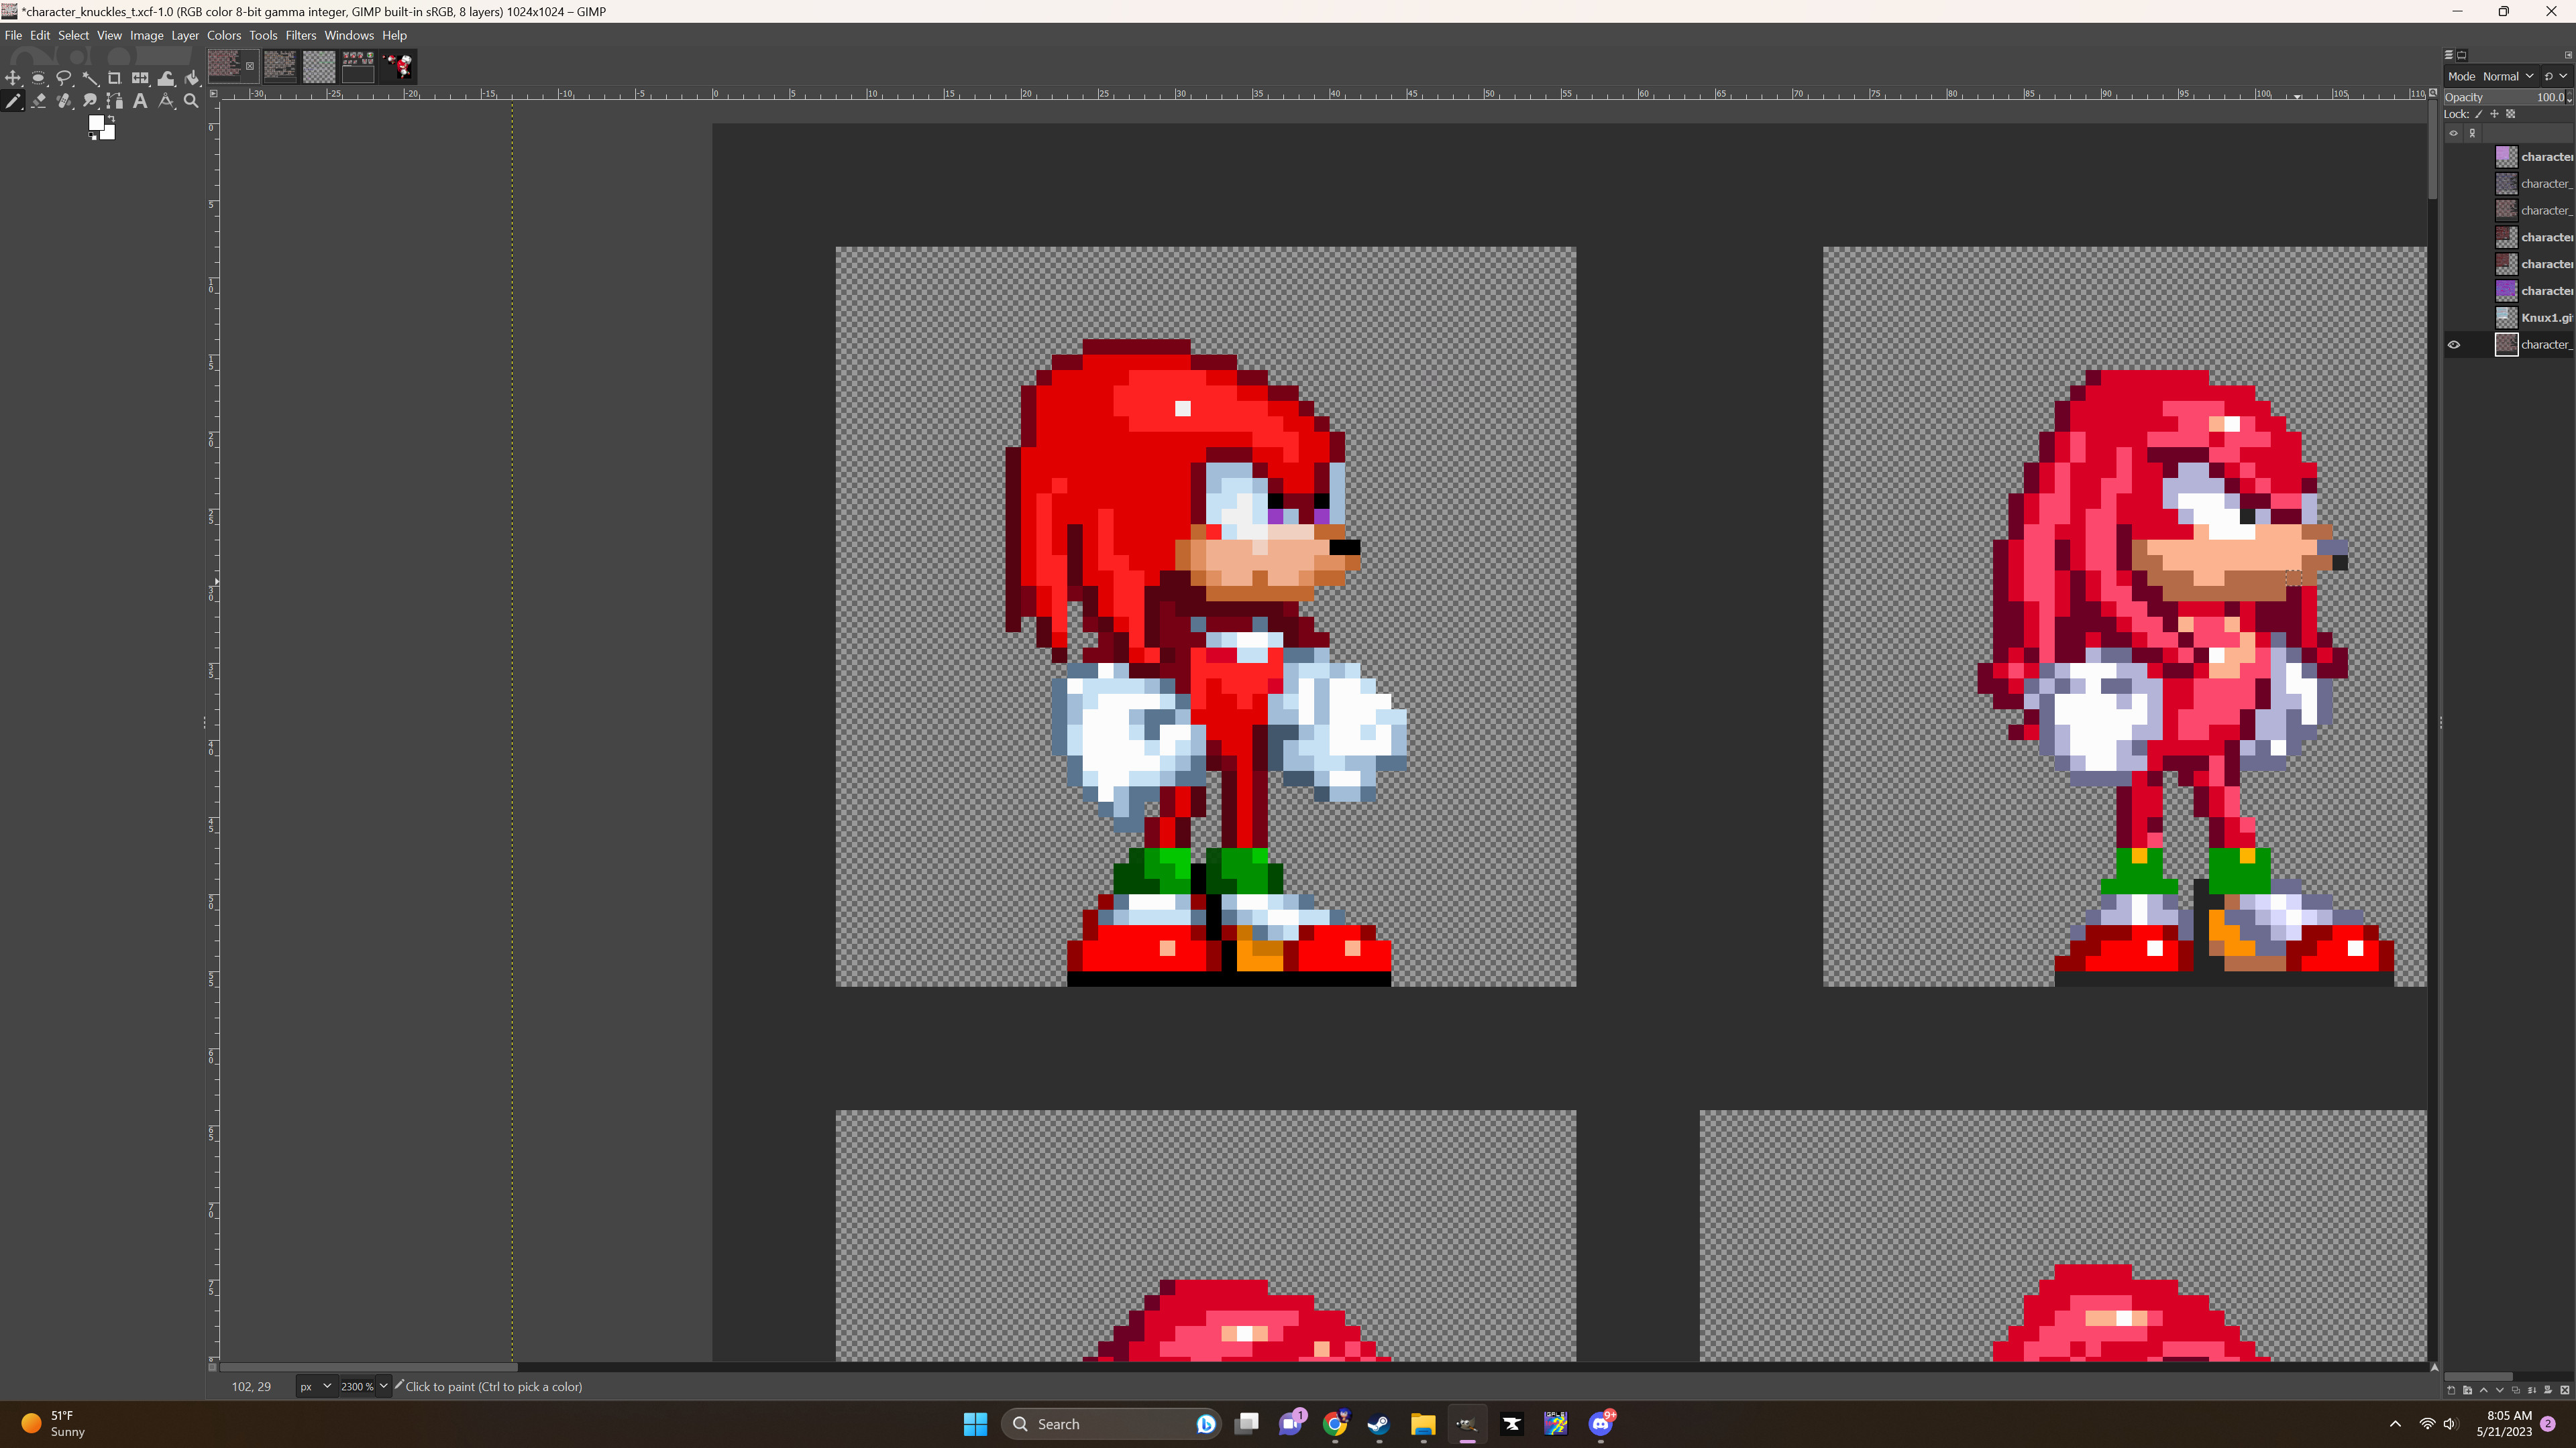
Task: Open the layers dock configure tab menu
Action: 2568,55
